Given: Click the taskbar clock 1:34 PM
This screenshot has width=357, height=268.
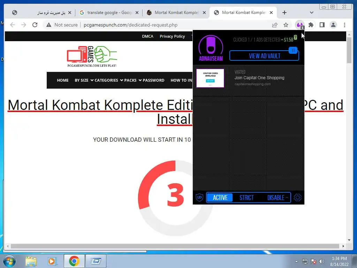Looking at the screenshot, I should pos(339,259).
